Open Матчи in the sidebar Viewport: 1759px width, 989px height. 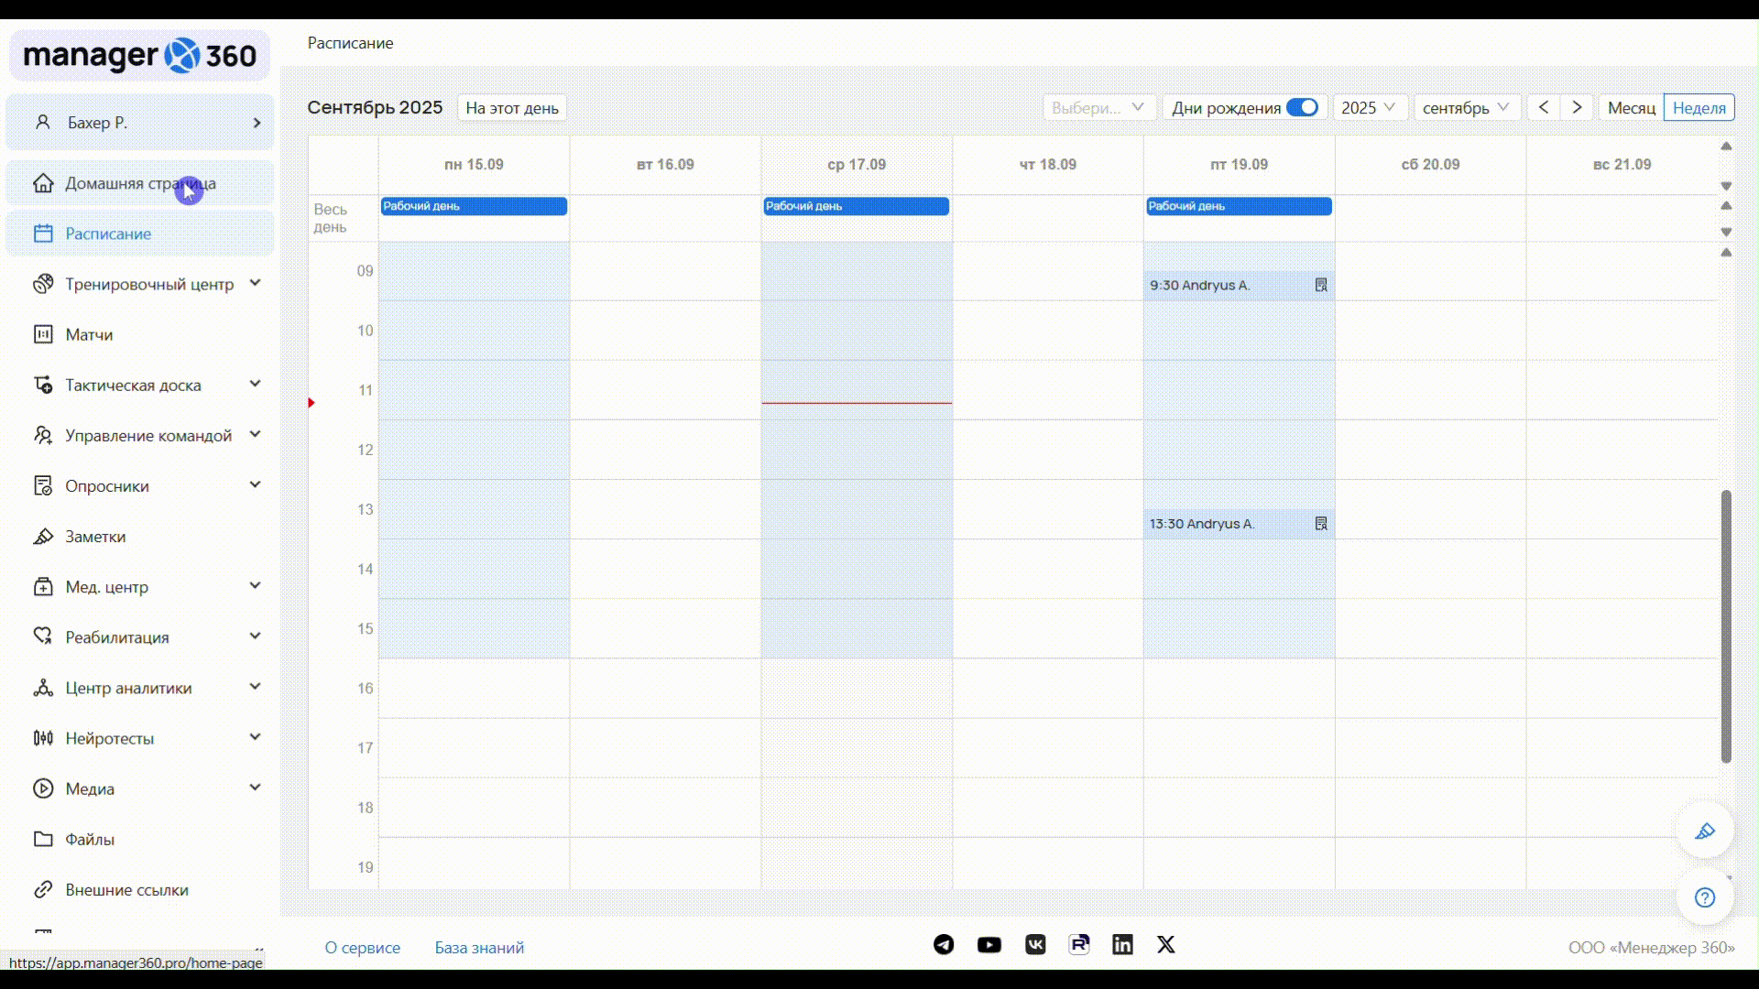click(x=89, y=334)
